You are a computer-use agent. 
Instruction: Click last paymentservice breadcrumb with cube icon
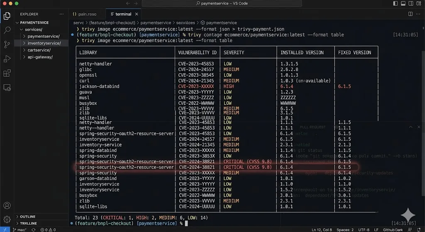coord(219,23)
